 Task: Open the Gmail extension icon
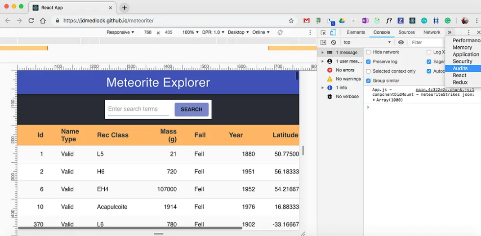pyautogui.click(x=307, y=21)
